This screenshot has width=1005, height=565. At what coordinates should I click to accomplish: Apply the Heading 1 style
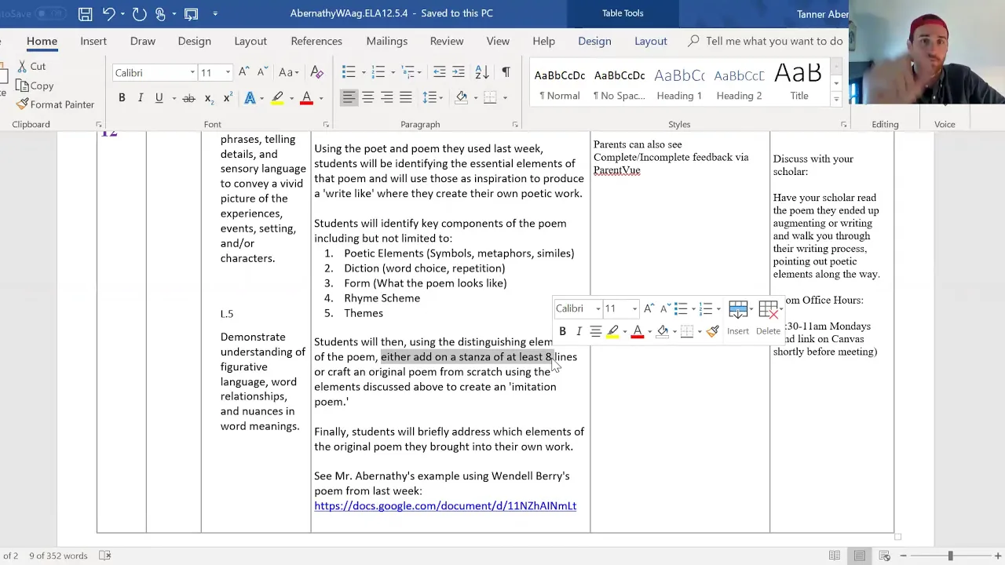tap(679, 84)
